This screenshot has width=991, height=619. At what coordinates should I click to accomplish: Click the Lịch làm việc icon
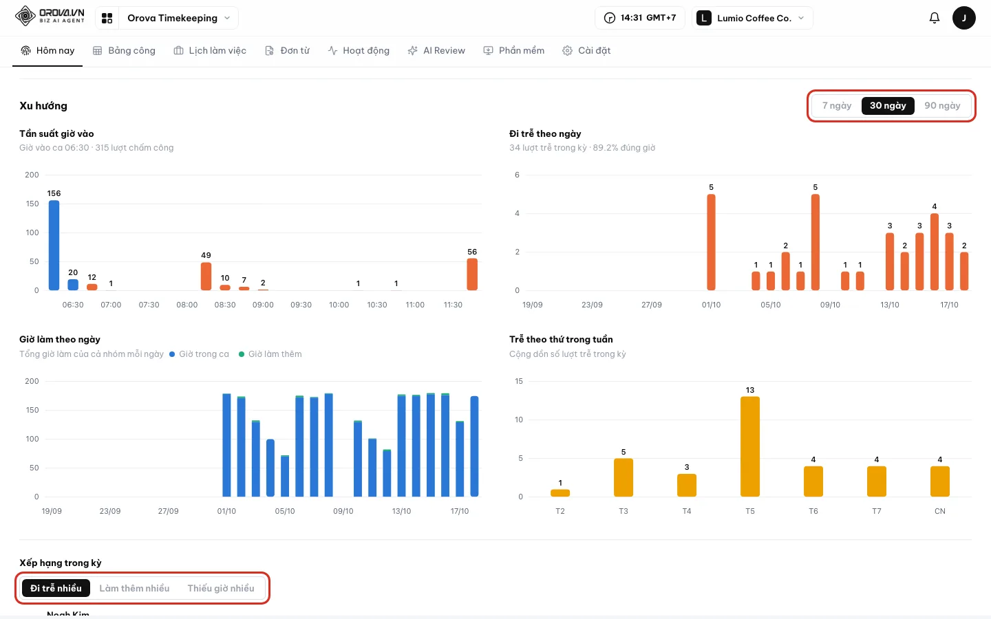(178, 50)
